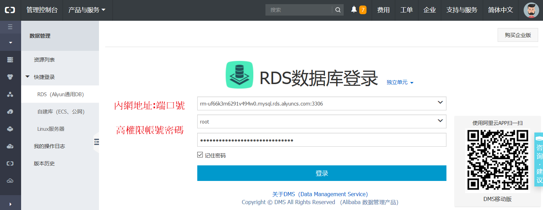
Task: Collapse the rail with the down-arrow caret
Action: (10, 43)
